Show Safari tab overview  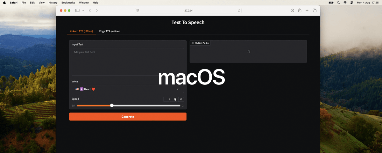point(315,11)
